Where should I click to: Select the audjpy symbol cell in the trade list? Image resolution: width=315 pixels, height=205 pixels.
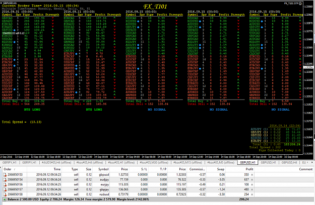click(105, 179)
